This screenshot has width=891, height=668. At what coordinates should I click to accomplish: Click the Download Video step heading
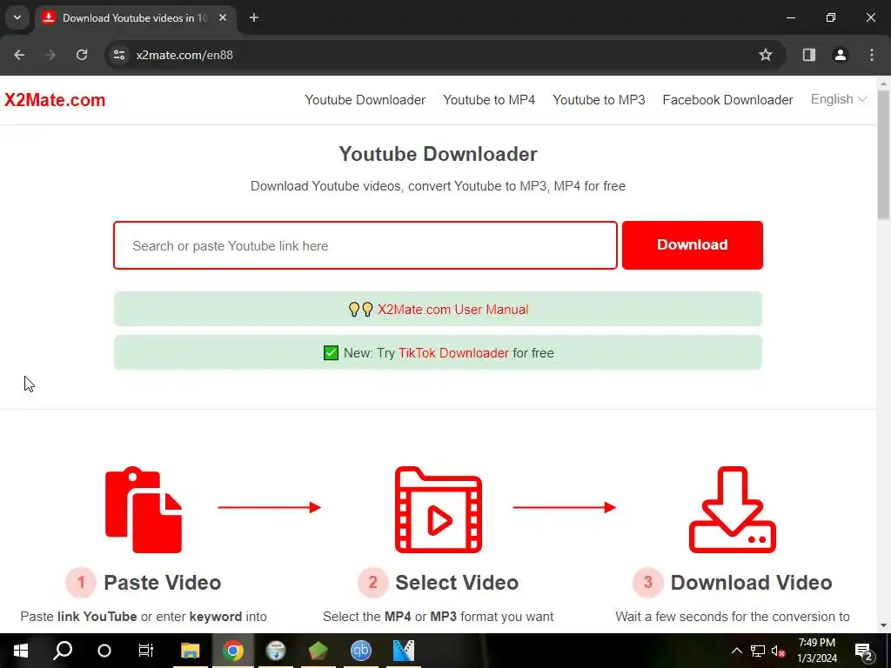(x=751, y=583)
